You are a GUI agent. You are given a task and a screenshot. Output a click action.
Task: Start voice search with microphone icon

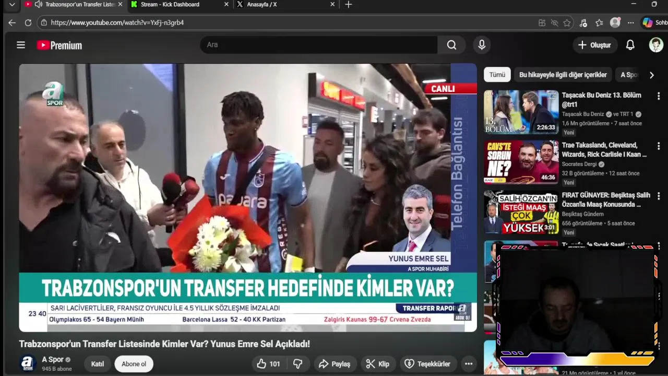(482, 45)
